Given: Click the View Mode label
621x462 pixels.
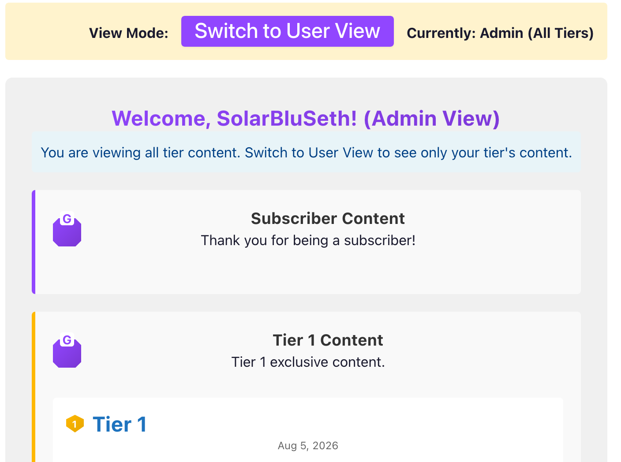Looking at the screenshot, I should click(x=129, y=33).
